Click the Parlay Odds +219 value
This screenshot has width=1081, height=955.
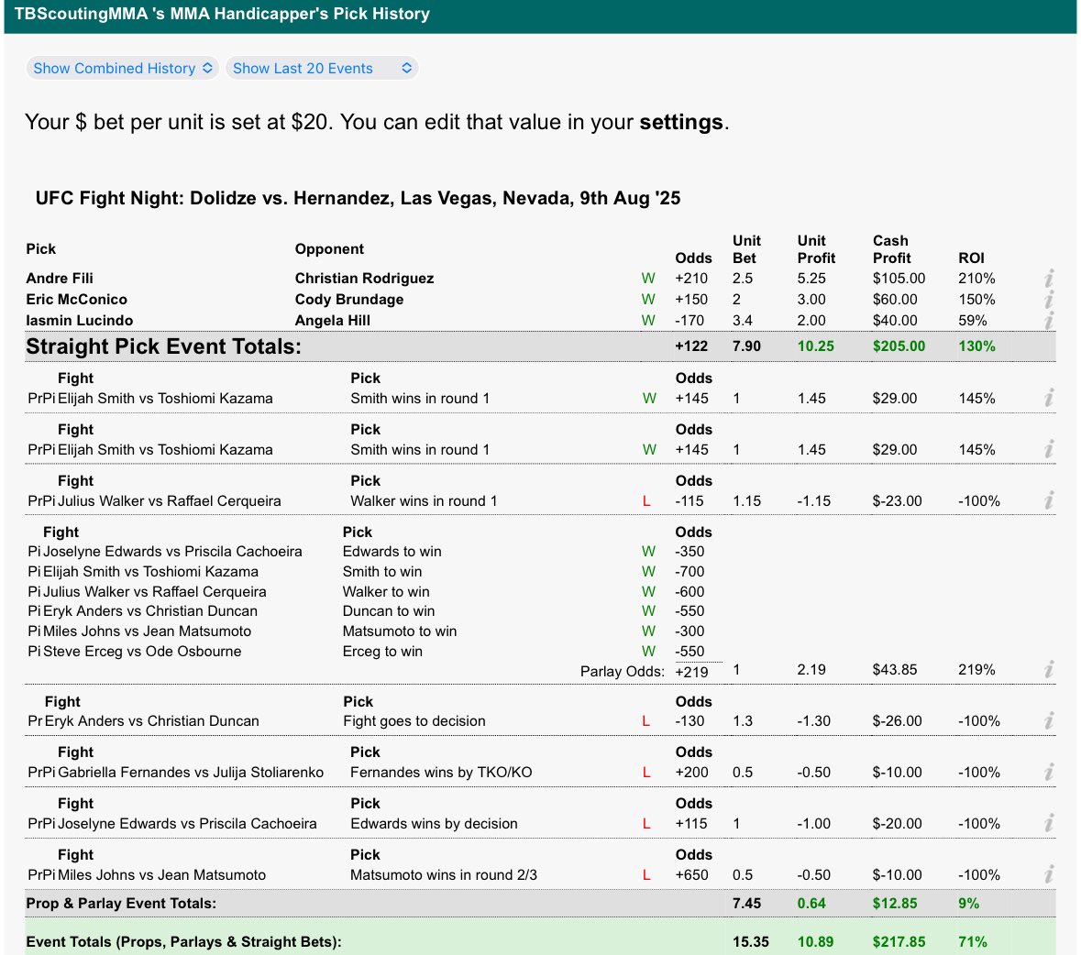(x=691, y=672)
